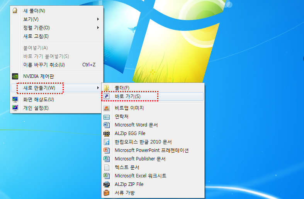Viewport: 304px width, 199px height.
Task: Open the 정렬 기준(O) menu entry
Action: click(x=57, y=28)
